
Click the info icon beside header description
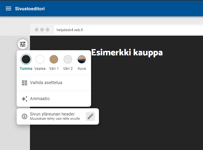(x=25, y=116)
